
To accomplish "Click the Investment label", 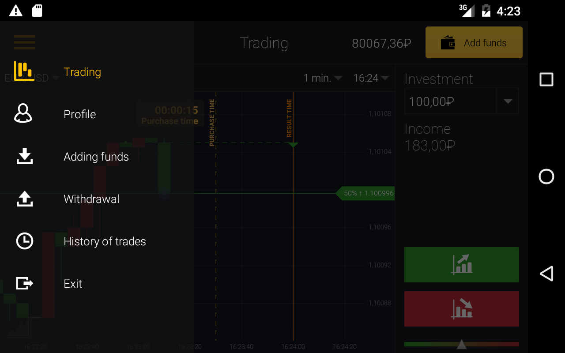I will click(x=439, y=79).
